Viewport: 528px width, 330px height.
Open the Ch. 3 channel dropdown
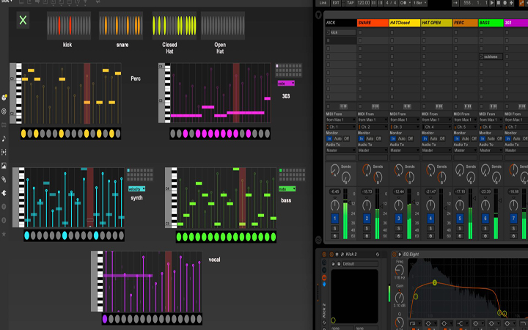pyautogui.click(x=404, y=127)
